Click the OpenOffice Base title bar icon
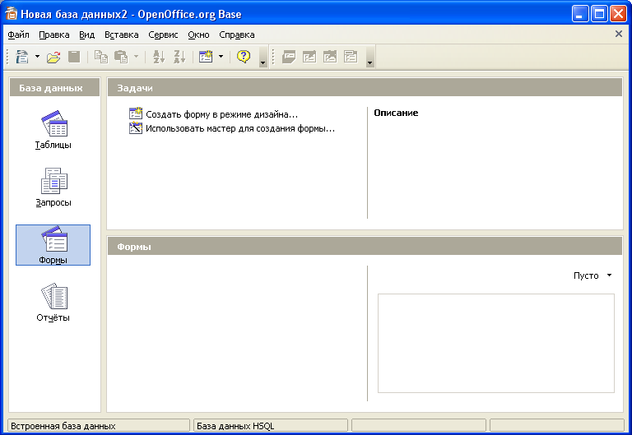632x435 pixels. (11, 14)
